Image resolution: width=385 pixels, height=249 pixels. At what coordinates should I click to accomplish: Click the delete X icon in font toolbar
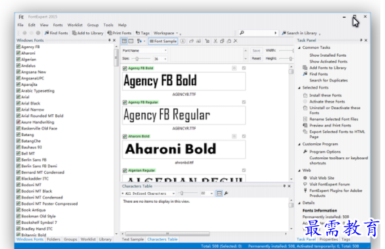pos(235,41)
